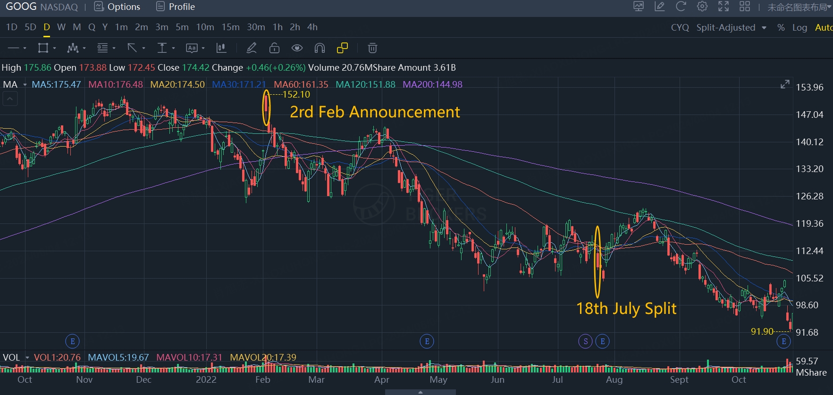The width and height of the screenshot is (833, 395).
Task: Refresh the chart with the reload icon
Action: (x=681, y=7)
